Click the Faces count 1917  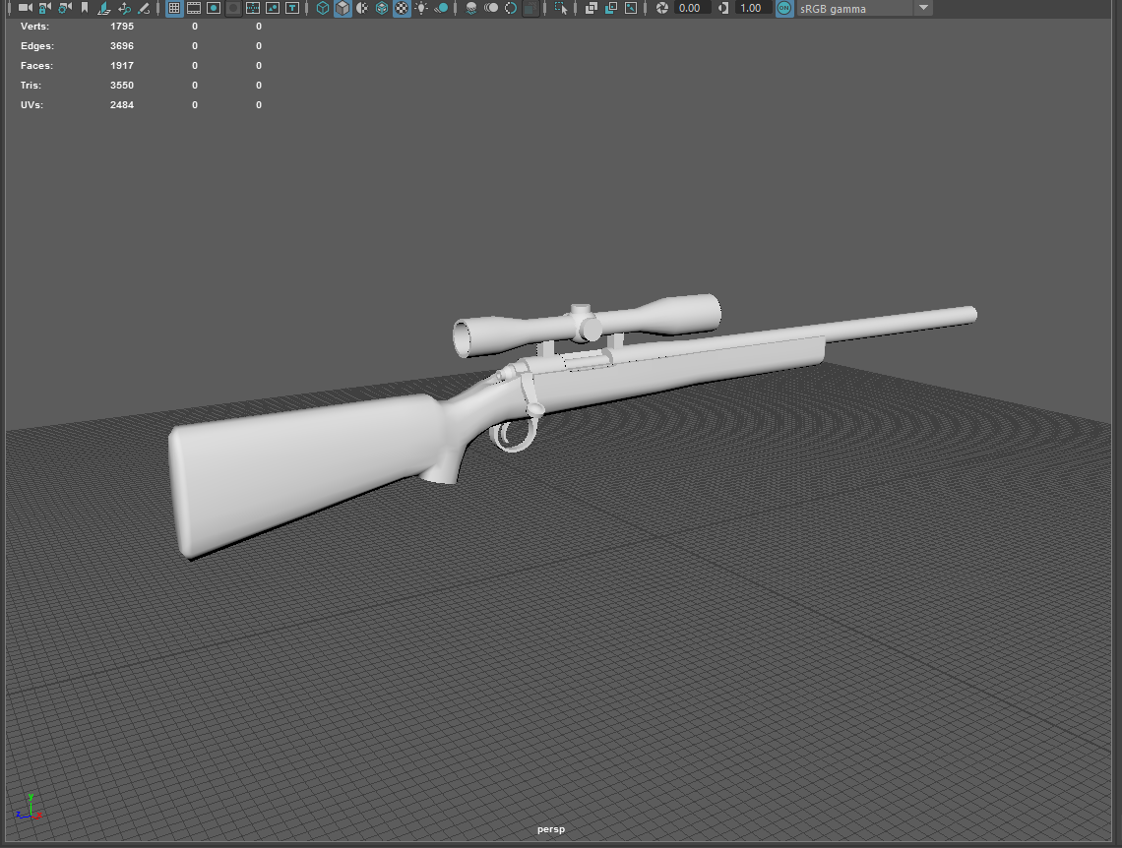tap(122, 65)
